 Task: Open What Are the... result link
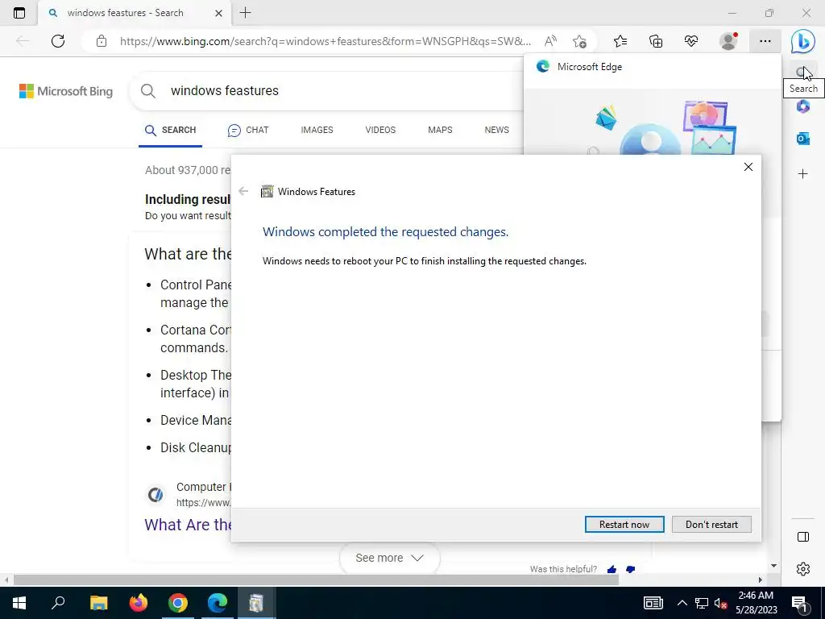click(188, 525)
